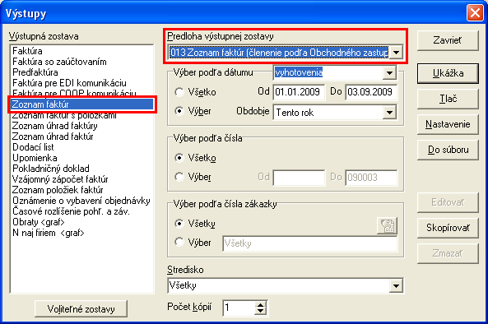The image size is (488, 324).
Task: Select Faktúra so zaúčtovaním in the list
Action: click(81, 62)
